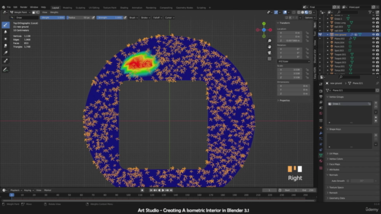Image resolution: width=381 pixels, height=214 pixels.
Task: Select the Sample Weight eyedropper tool
Action: pos(5,61)
